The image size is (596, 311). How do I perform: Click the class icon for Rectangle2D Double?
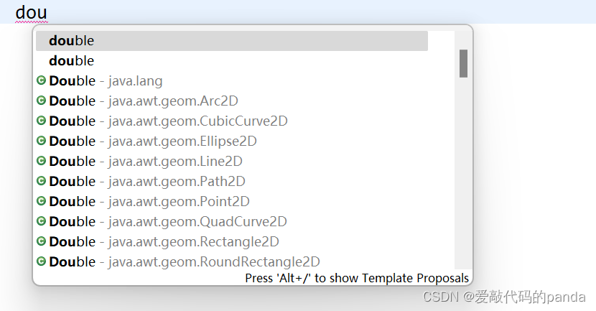(x=41, y=241)
